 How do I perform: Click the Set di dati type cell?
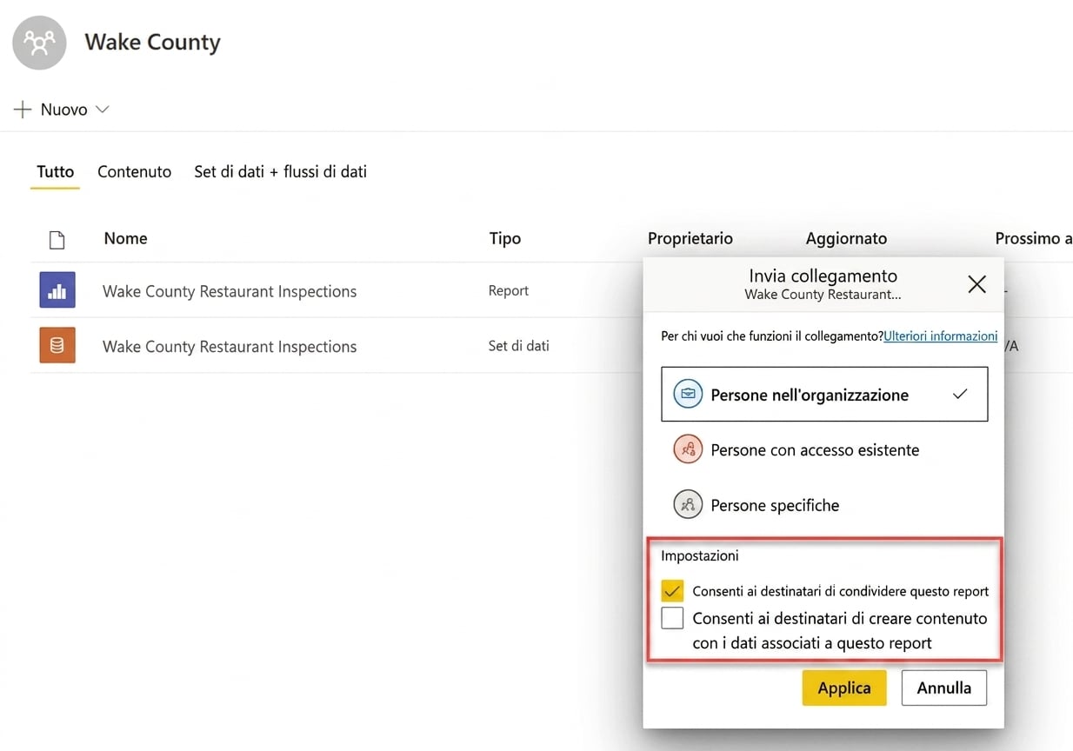click(518, 345)
